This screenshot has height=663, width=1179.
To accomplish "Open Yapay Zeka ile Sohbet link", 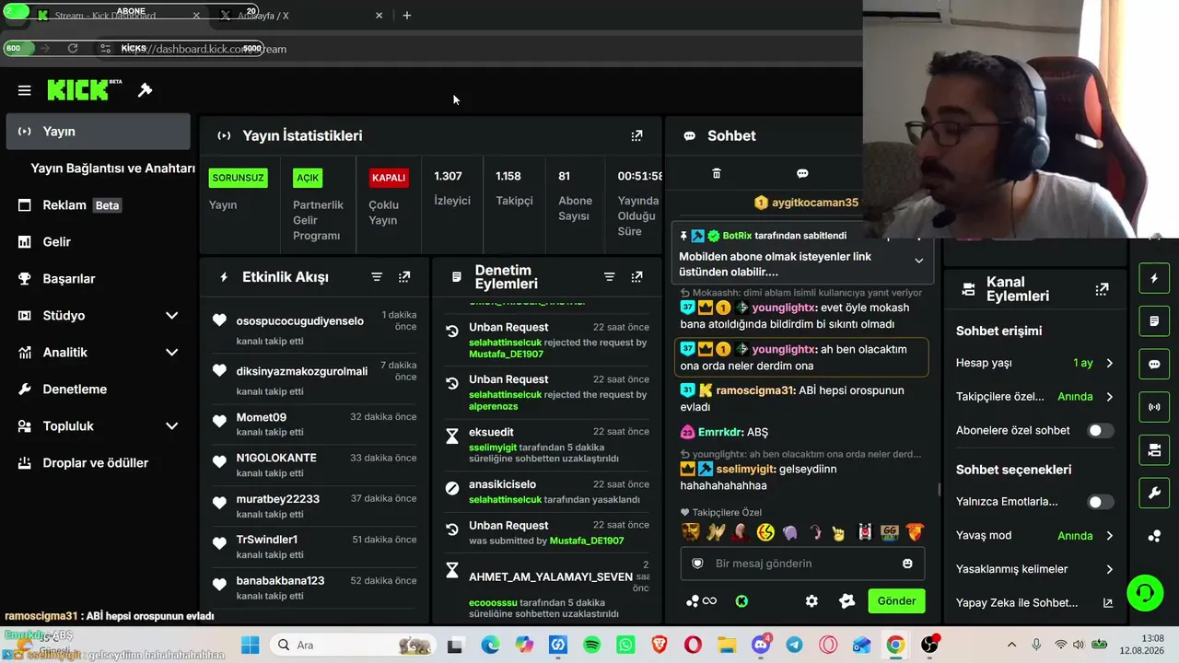I will (1035, 603).
